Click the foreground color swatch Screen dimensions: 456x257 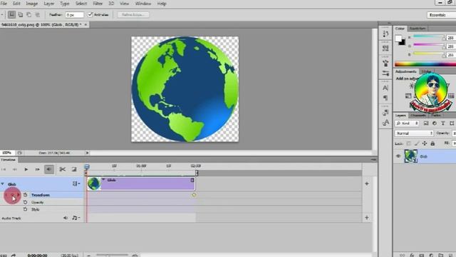[x=398, y=38]
